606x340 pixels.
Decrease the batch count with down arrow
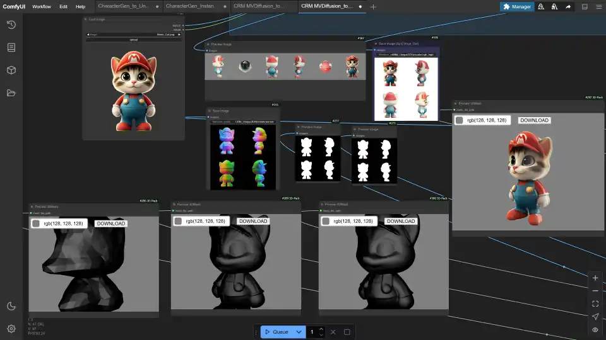coord(321,334)
